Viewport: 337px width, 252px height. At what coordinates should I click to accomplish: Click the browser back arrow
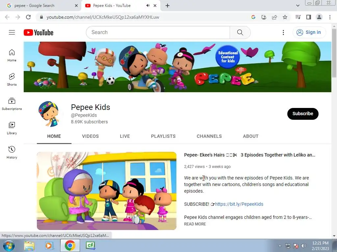(x=7, y=17)
